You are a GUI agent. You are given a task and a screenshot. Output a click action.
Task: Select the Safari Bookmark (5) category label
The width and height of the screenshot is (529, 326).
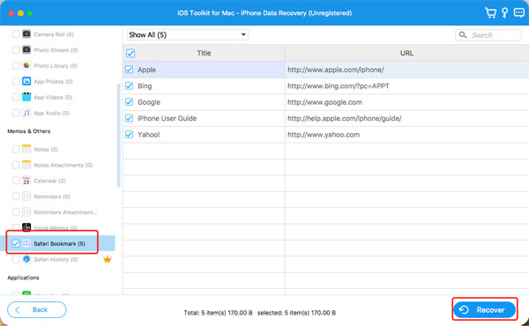(x=59, y=243)
